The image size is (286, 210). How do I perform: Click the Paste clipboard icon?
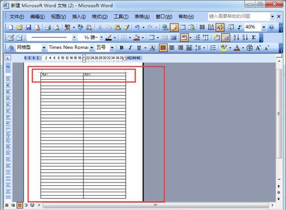(x=117, y=28)
